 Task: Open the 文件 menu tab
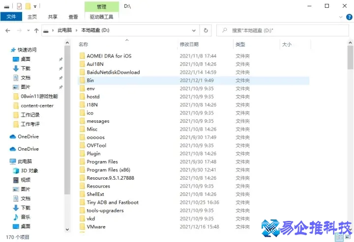point(11,17)
